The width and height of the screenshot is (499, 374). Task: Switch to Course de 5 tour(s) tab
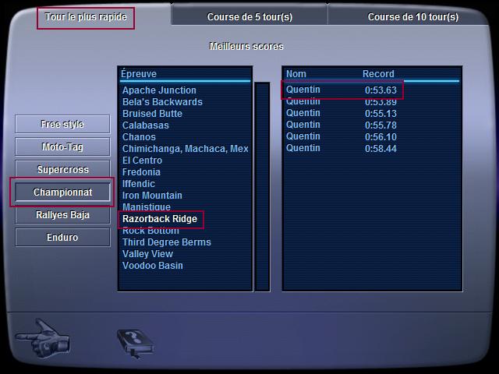(249, 16)
